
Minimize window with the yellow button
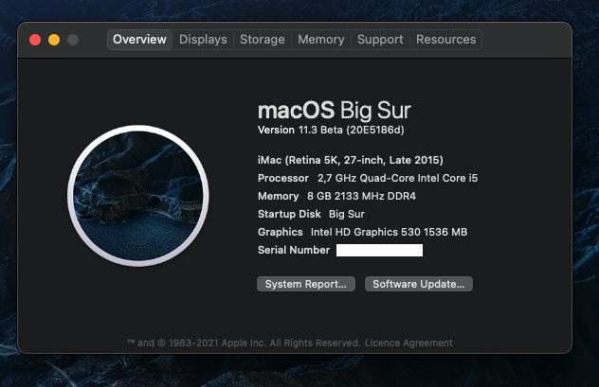tap(54, 40)
